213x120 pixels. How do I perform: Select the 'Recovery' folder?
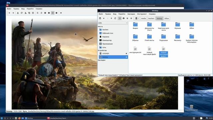(177, 38)
